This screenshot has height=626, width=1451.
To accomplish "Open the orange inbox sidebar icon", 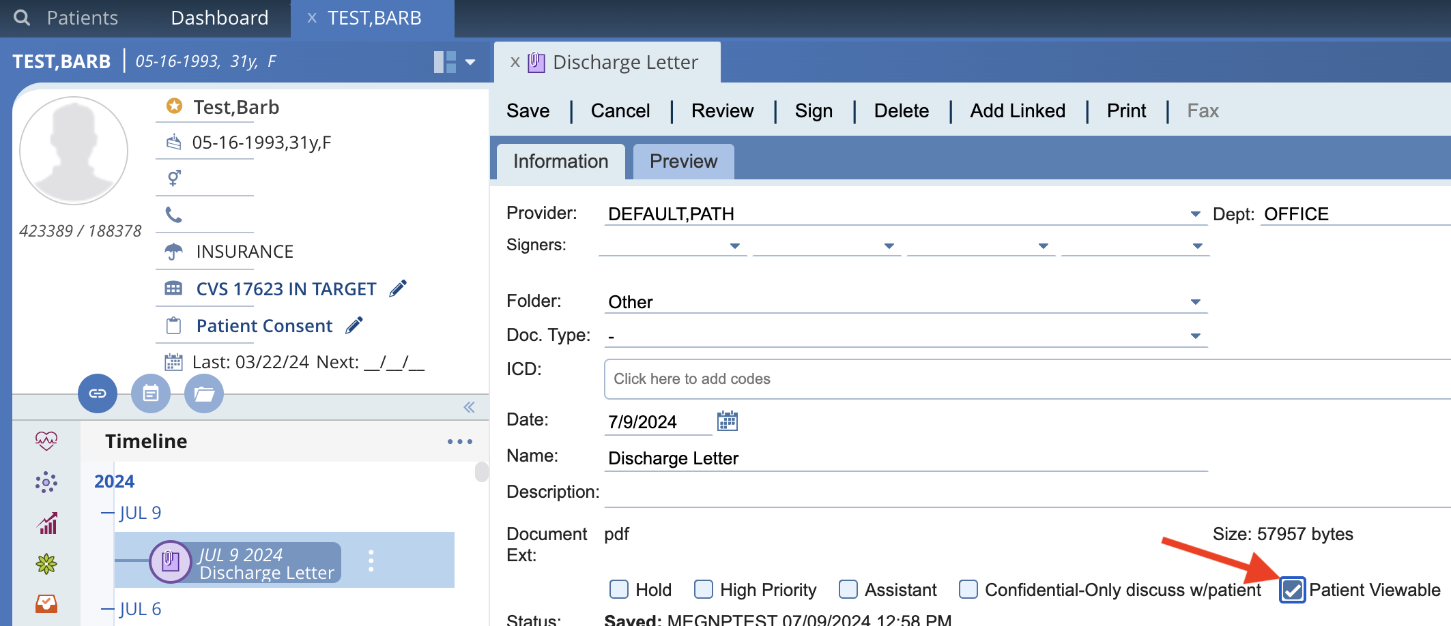I will [46, 603].
